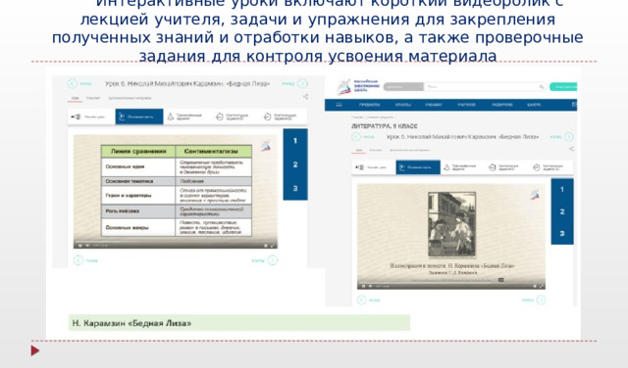Click teal button in right screenshot header
The width and height of the screenshot is (628, 368).
[x=563, y=87]
